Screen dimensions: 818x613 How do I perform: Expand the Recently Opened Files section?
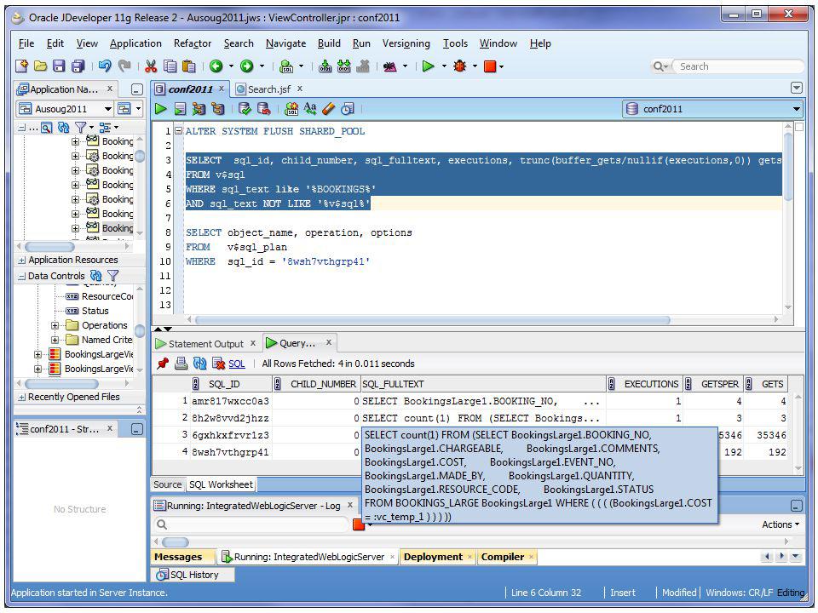(x=22, y=398)
